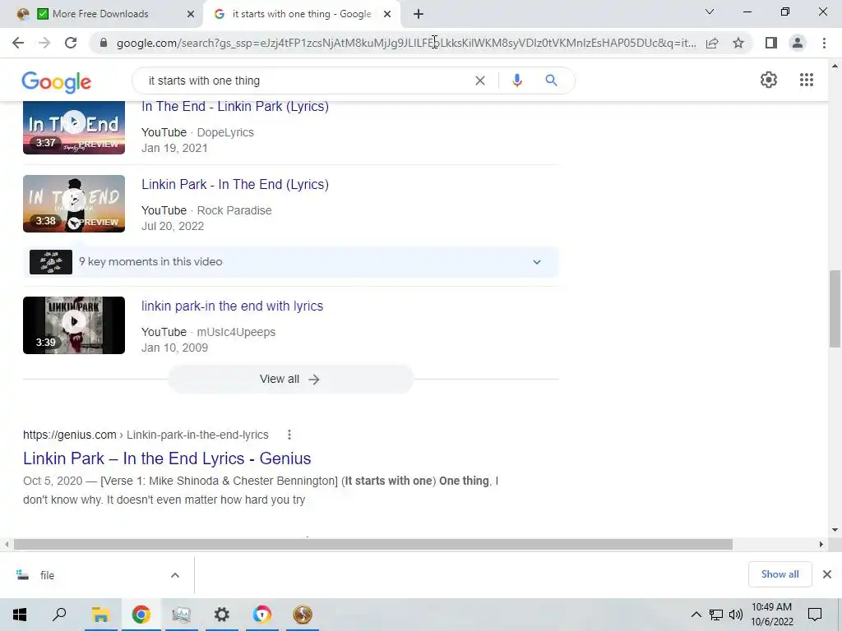Image resolution: width=842 pixels, height=631 pixels.
Task: Open the downloaded file item
Action: 86,575
